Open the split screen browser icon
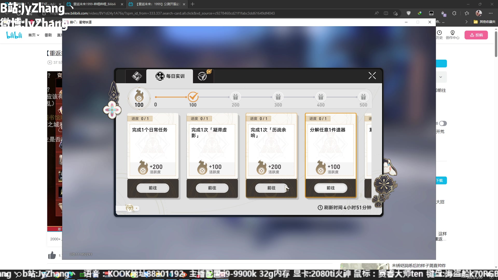The height and width of the screenshot is (280, 498). tap(386, 13)
